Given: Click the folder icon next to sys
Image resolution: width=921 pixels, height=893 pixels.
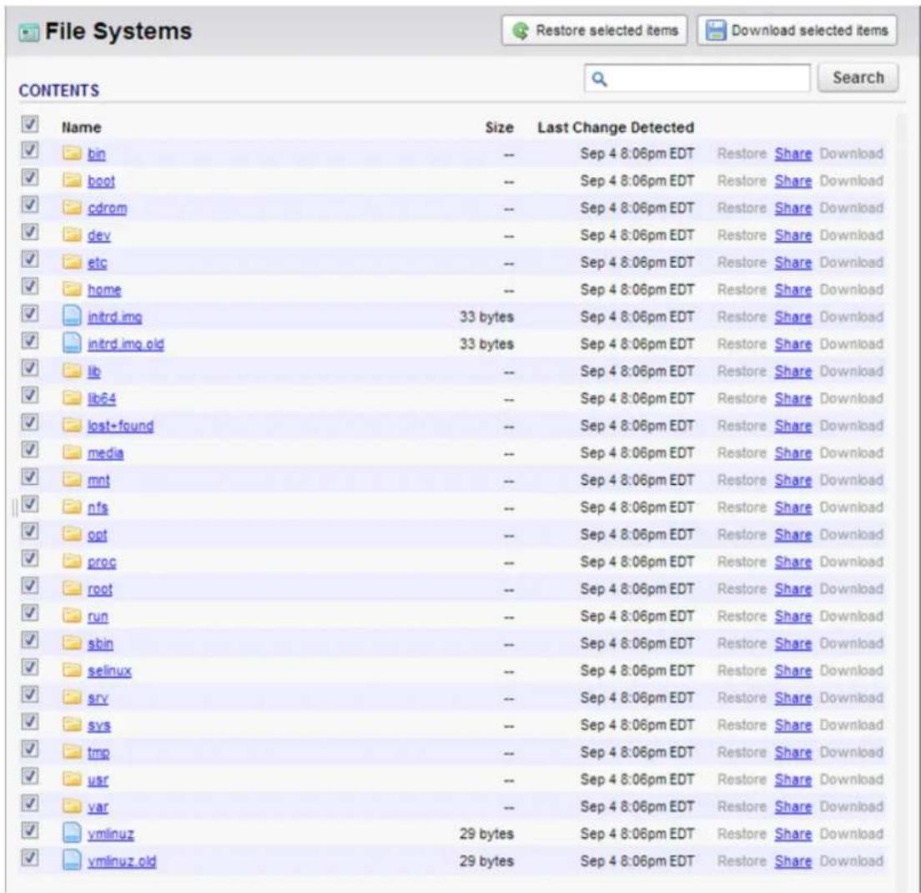Looking at the screenshot, I should [x=72, y=725].
